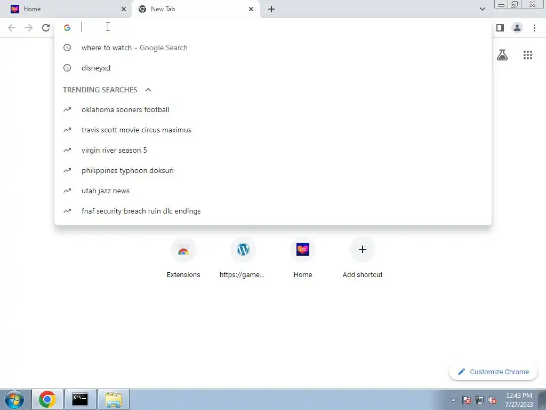Click the Google logo in the address bar
Image resolution: width=546 pixels, height=410 pixels.
(x=67, y=28)
